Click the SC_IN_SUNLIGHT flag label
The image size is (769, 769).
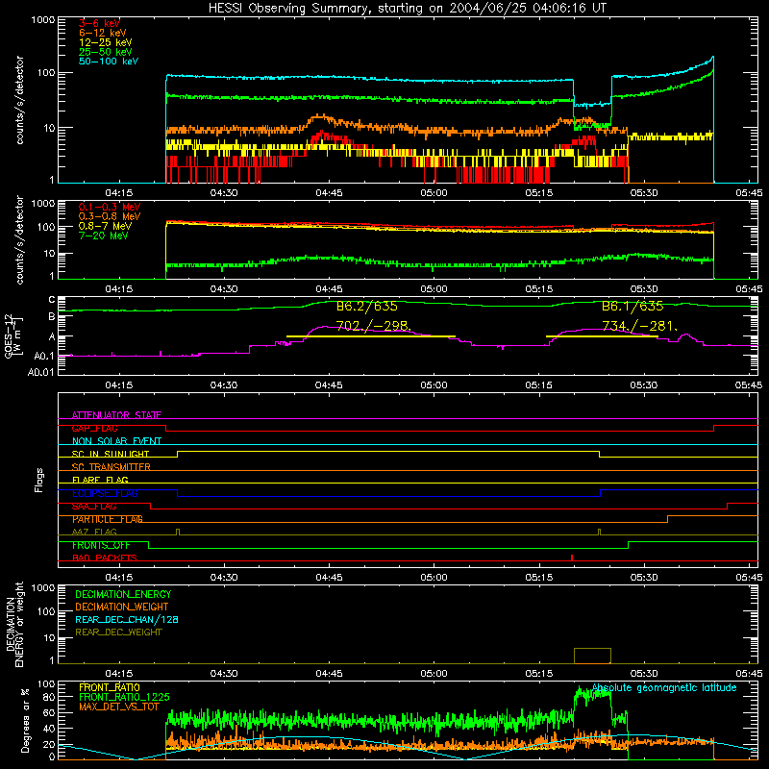111,454
